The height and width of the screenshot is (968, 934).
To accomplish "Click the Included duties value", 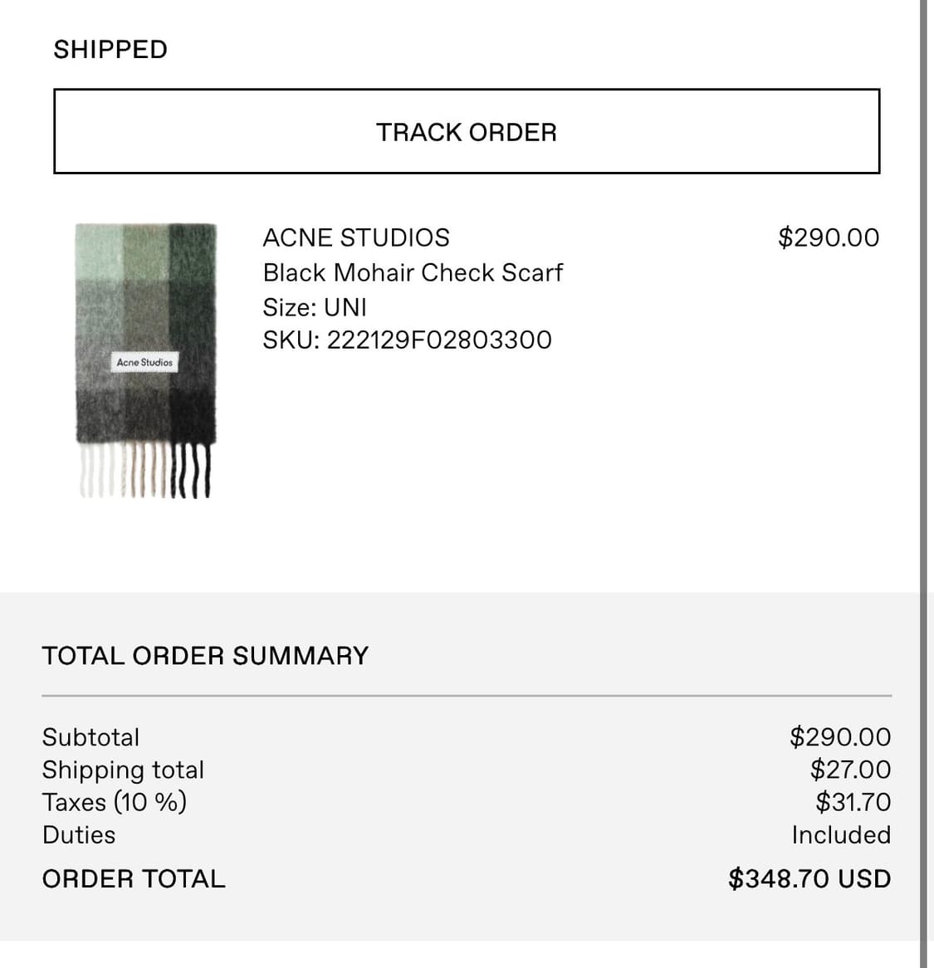I will pyautogui.click(x=840, y=835).
